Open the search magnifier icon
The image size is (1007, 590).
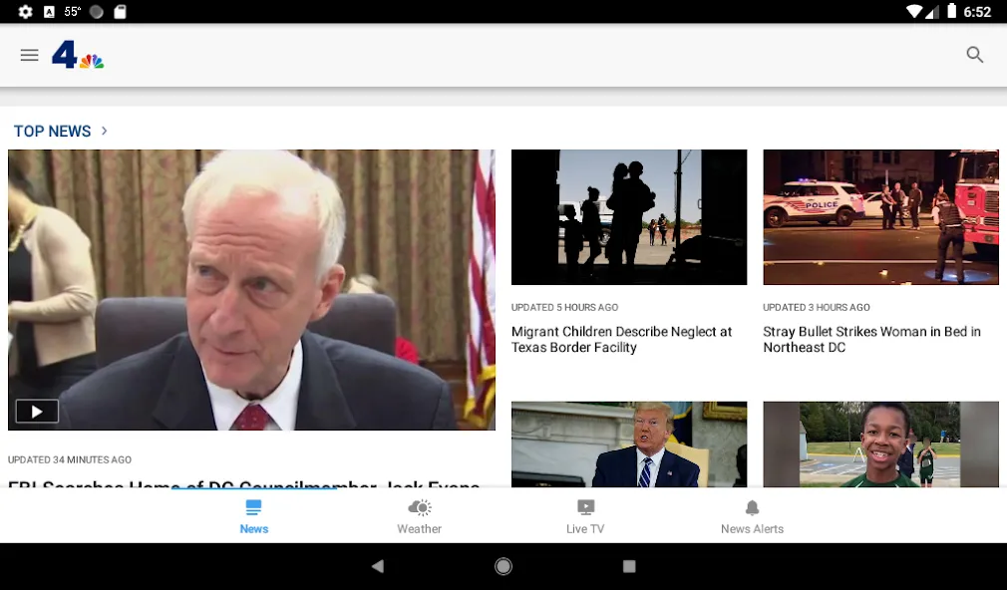tap(974, 55)
